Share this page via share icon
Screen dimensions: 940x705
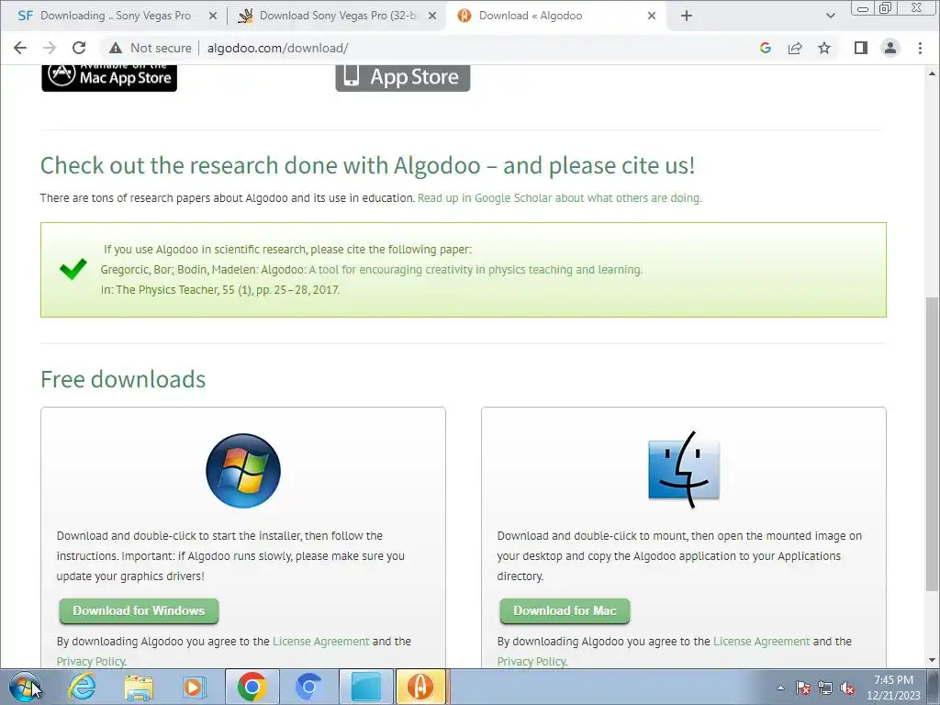795,48
